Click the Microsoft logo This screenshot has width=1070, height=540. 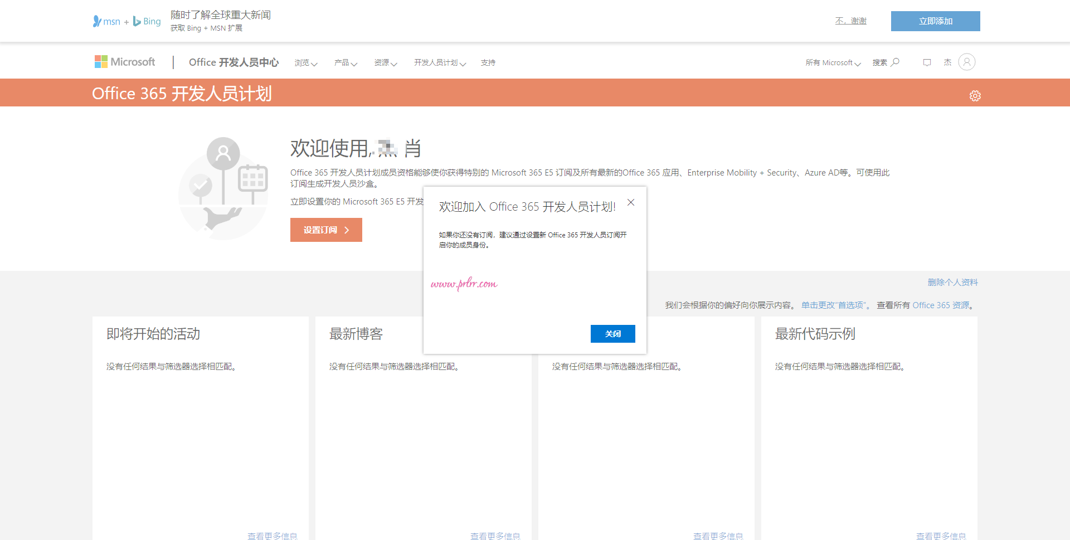pos(124,61)
